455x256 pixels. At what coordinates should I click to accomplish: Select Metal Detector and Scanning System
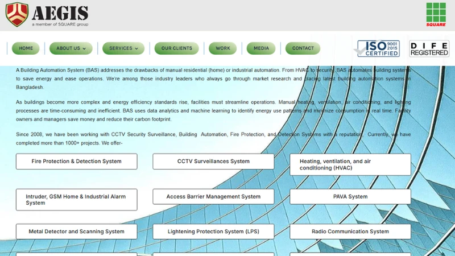tap(77, 232)
